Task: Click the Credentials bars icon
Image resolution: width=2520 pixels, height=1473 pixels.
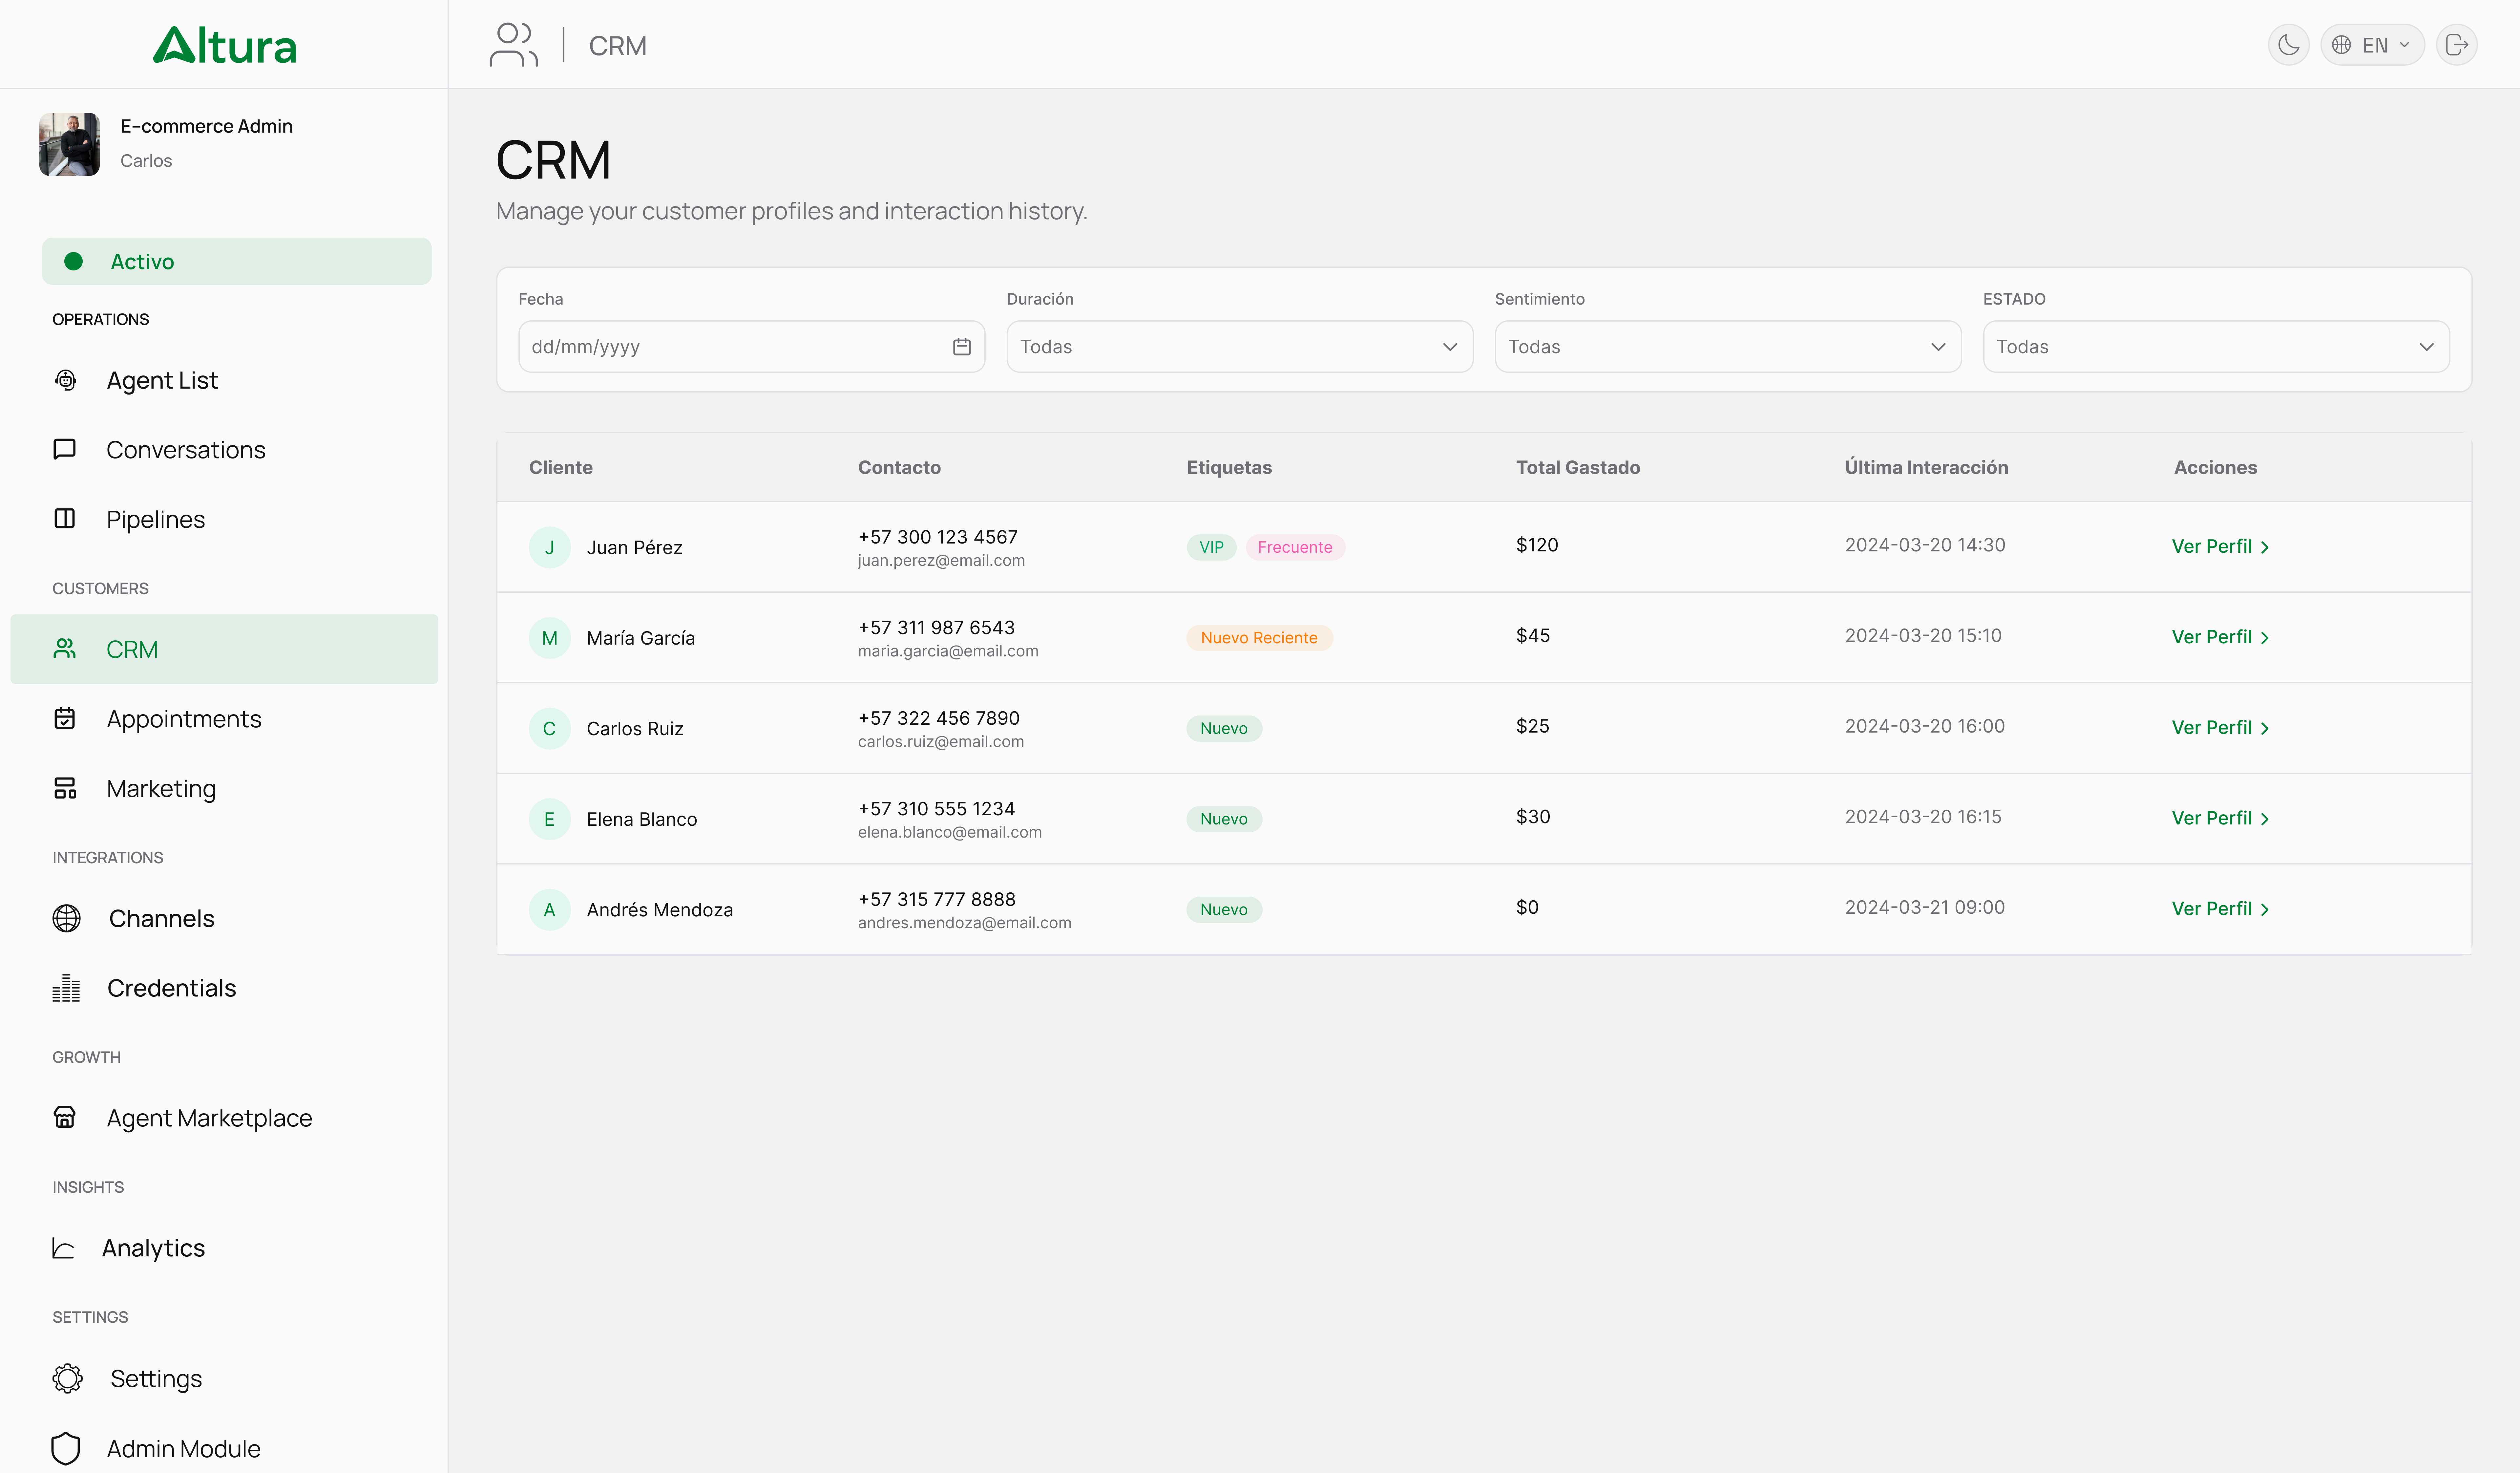Action: [x=66, y=988]
